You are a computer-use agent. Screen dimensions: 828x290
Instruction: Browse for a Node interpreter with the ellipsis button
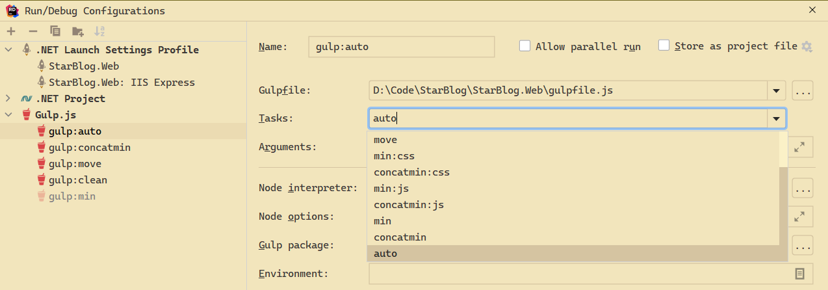[x=803, y=189]
